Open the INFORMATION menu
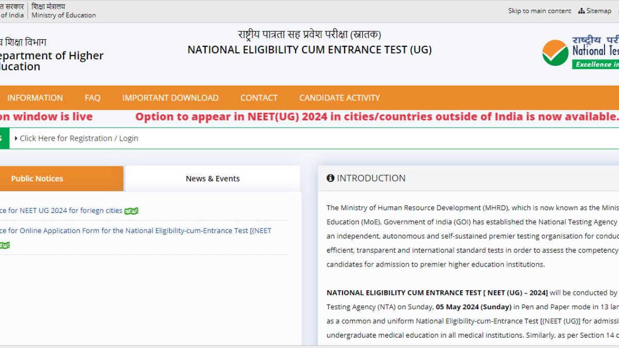Image resolution: width=619 pixels, height=348 pixels. tap(35, 97)
